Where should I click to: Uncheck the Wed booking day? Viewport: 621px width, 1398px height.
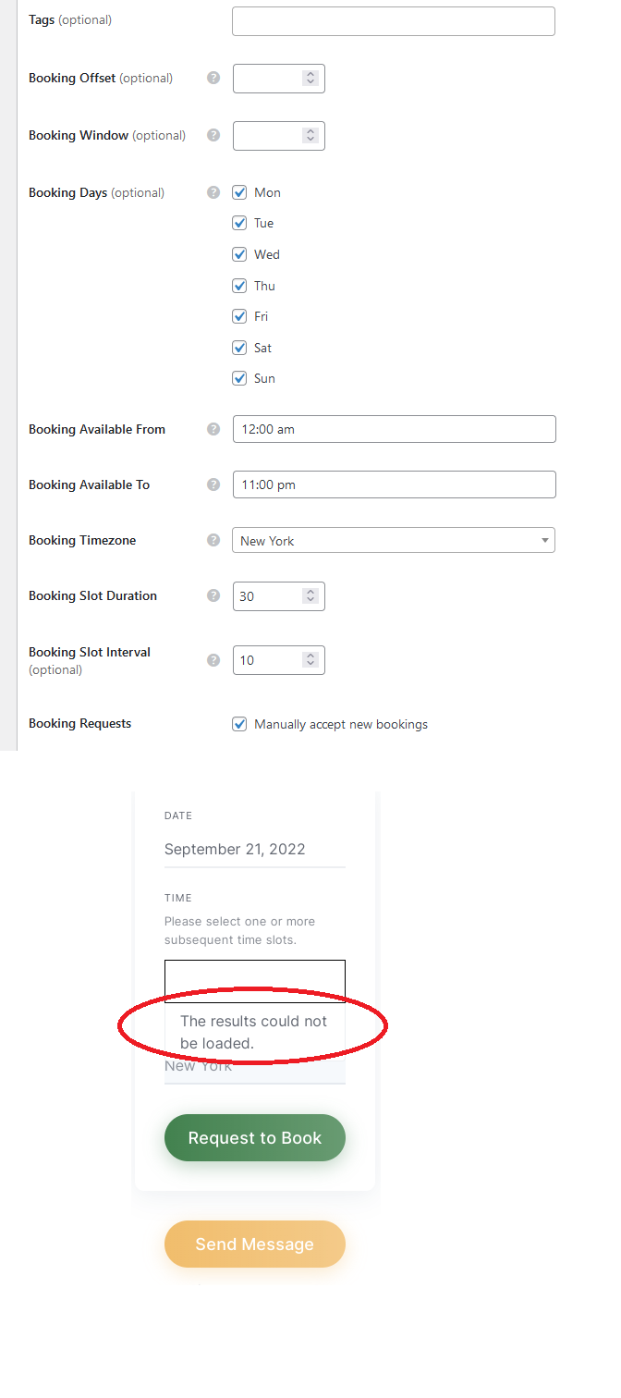239,254
